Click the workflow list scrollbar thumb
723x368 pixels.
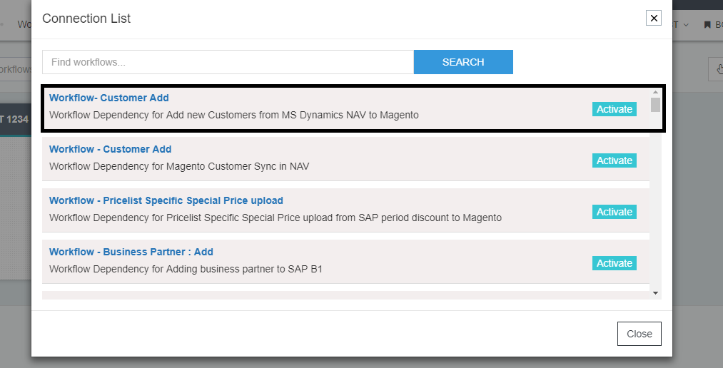pos(655,106)
